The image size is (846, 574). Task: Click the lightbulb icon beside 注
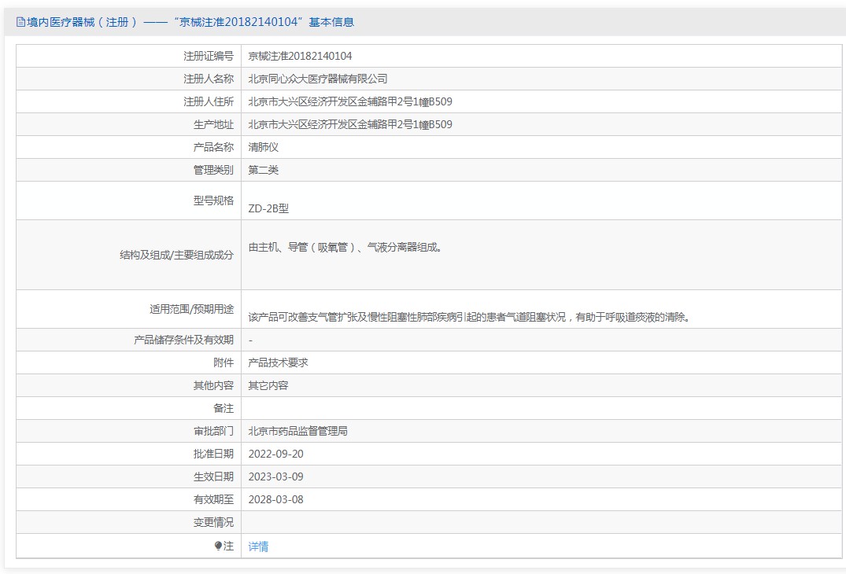[218, 546]
